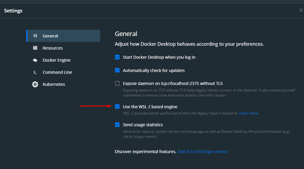Switch to the Resources tab
This screenshot has height=169, width=304.
coord(53,48)
